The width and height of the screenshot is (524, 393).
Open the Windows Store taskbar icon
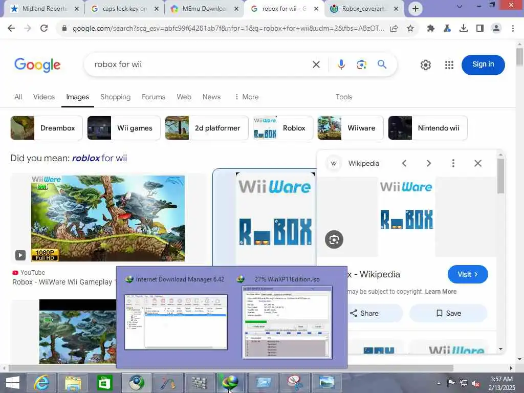coord(105,383)
